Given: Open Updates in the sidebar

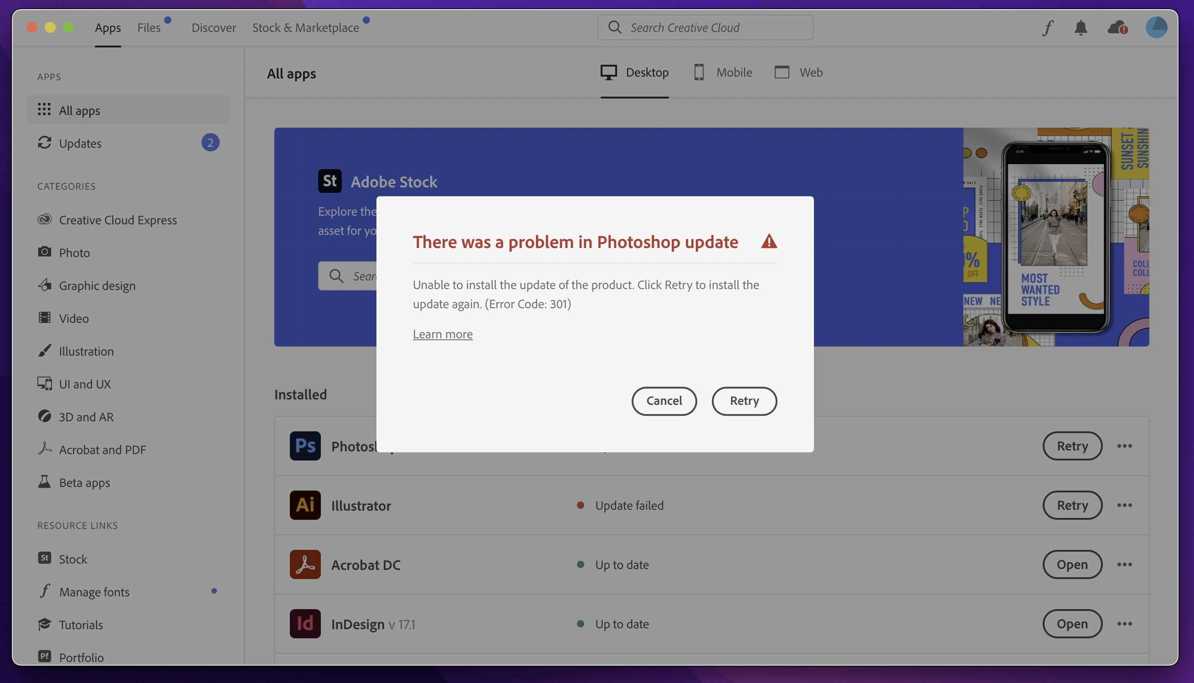Looking at the screenshot, I should point(129,143).
